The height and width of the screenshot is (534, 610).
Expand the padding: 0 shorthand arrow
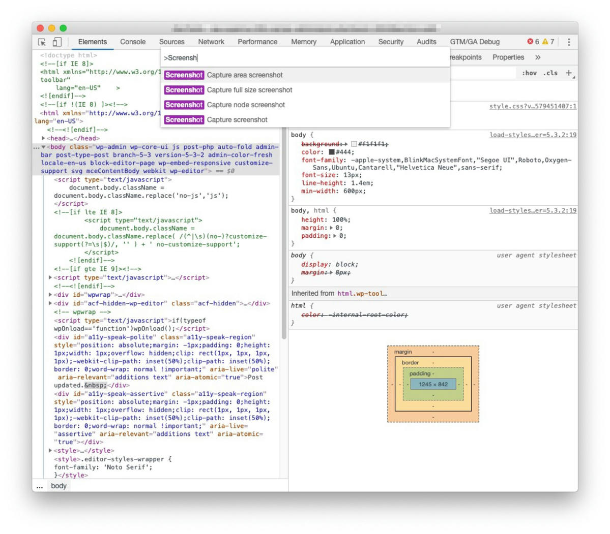[335, 236]
